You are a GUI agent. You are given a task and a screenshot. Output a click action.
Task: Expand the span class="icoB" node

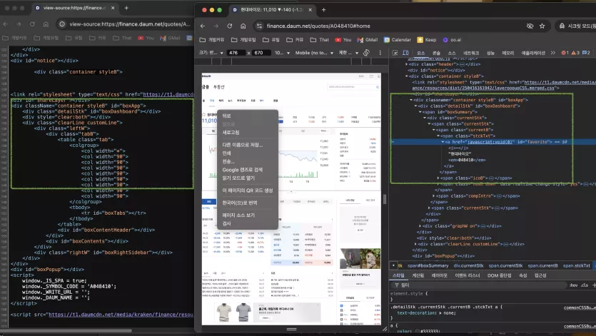[438, 178]
